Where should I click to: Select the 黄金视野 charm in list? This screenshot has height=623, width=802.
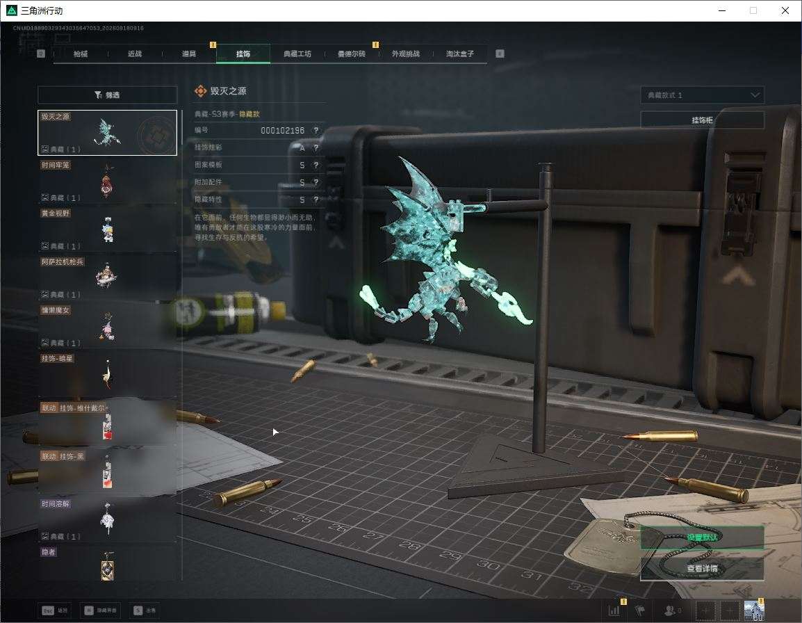pos(108,229)
